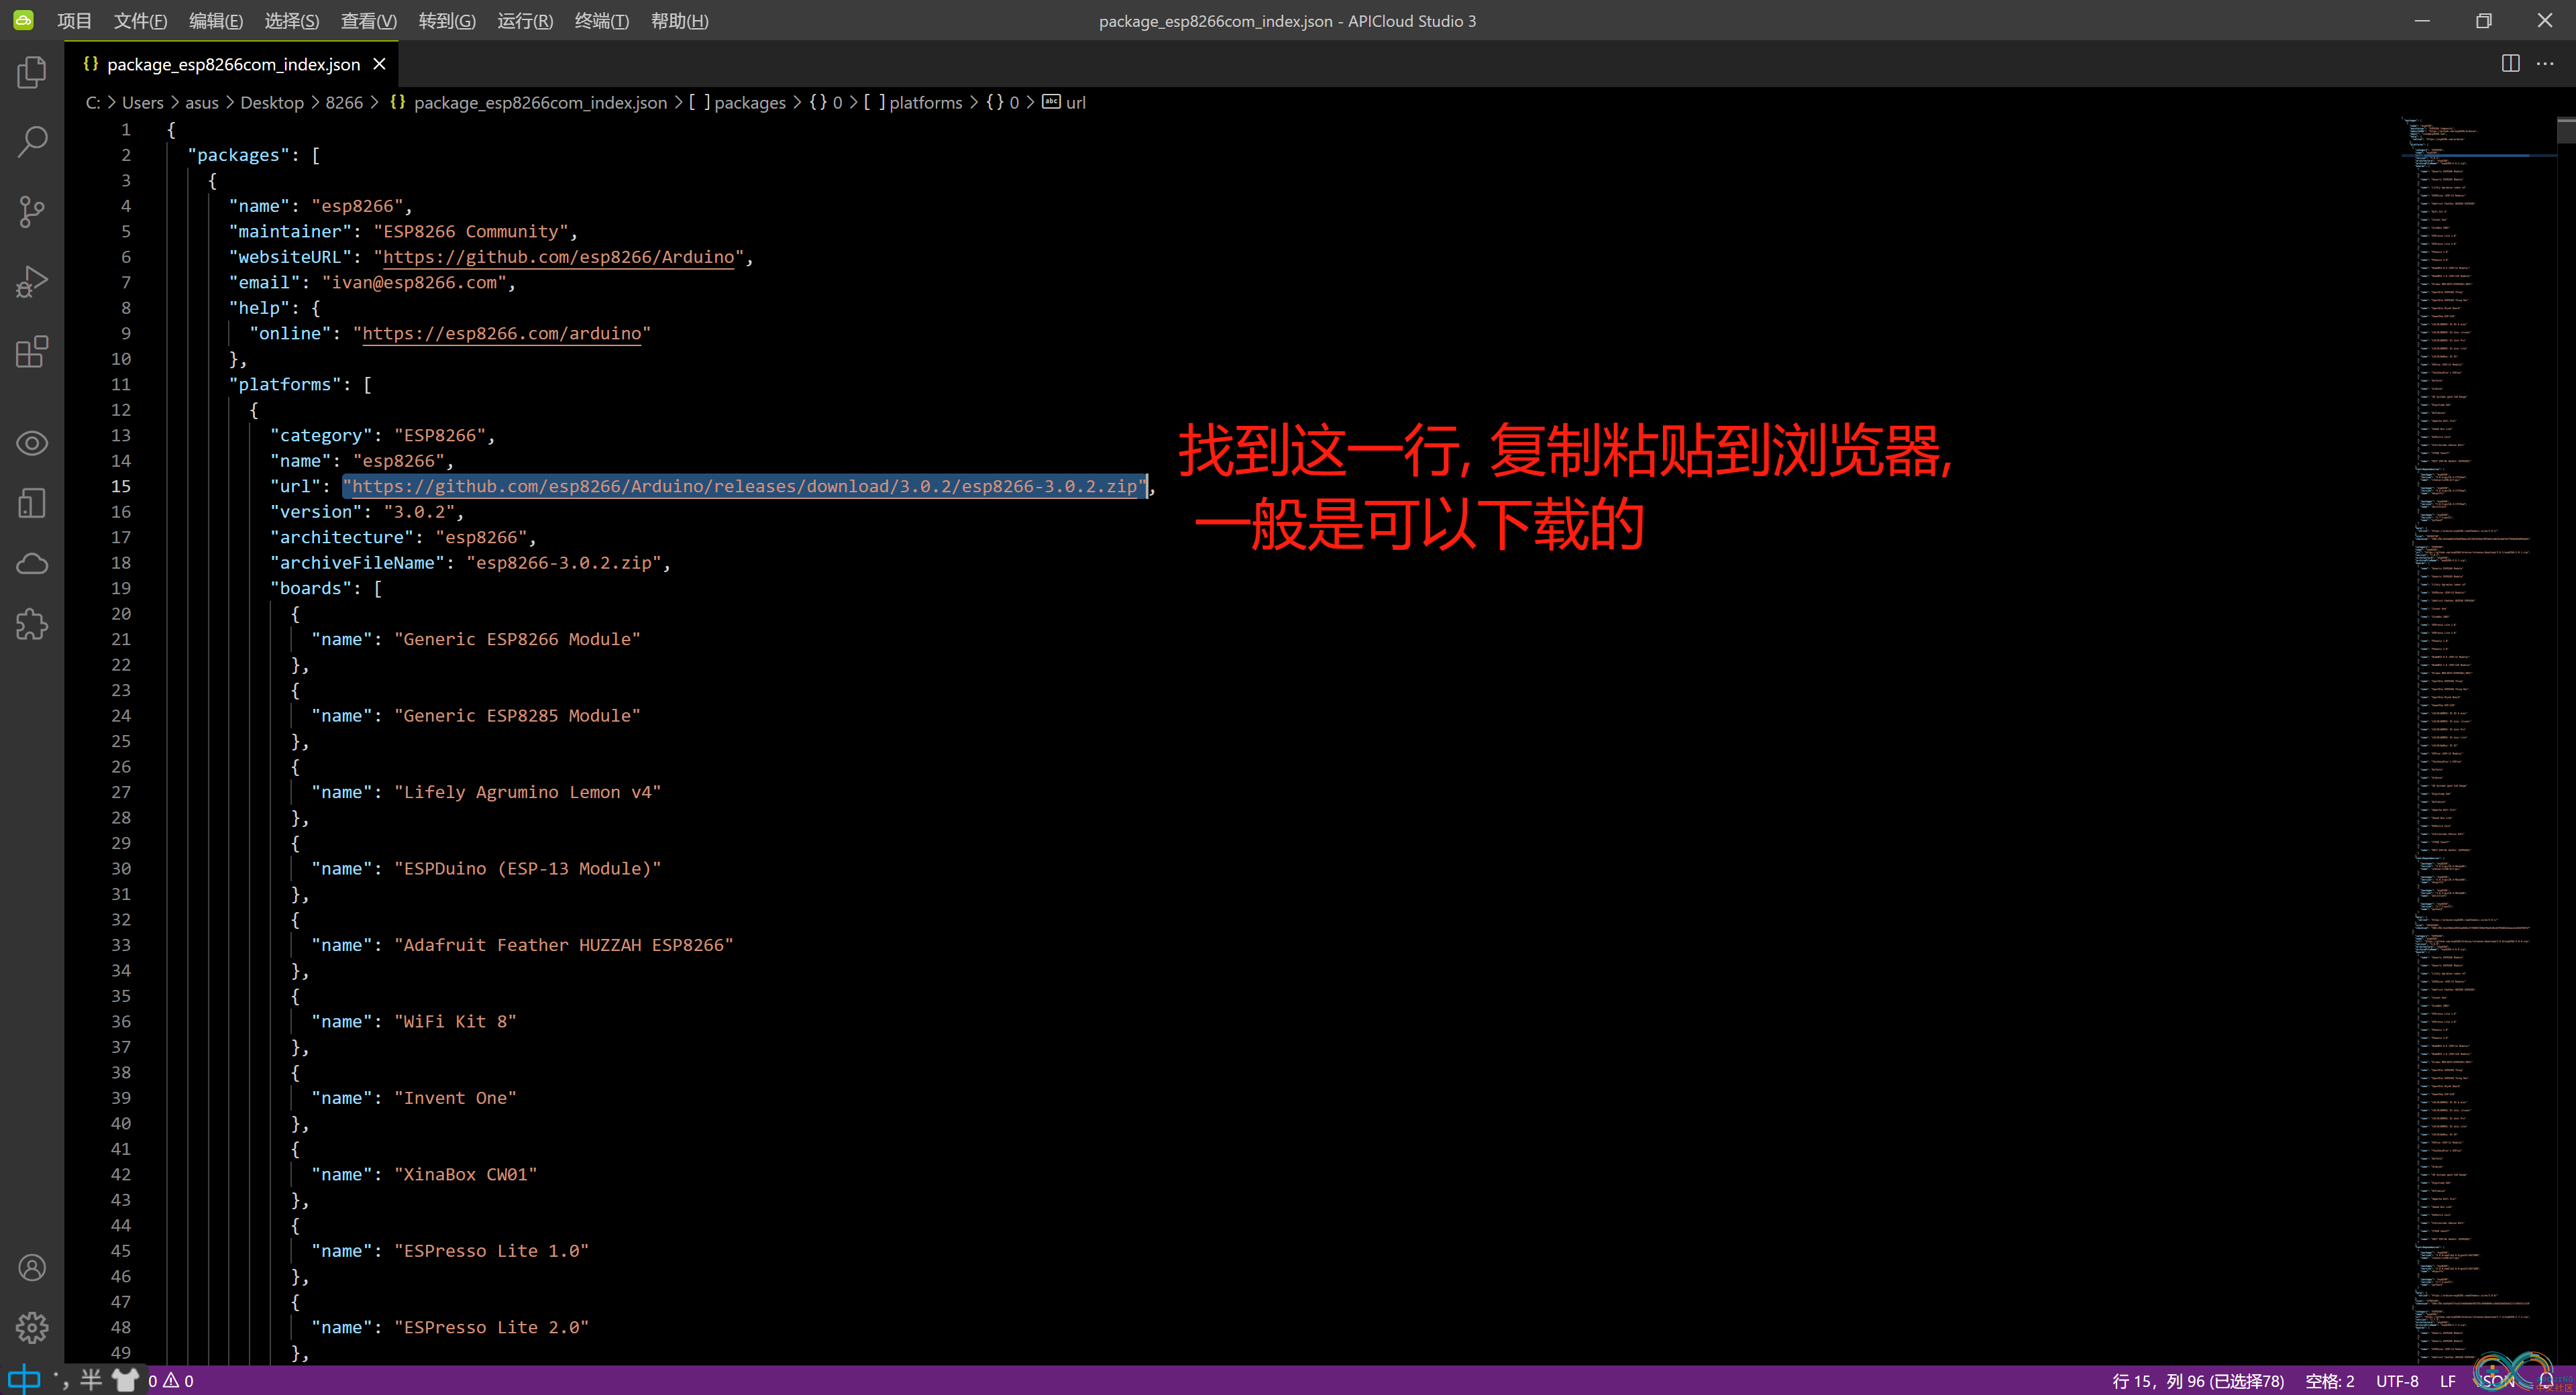Expand 8266 folder breadcrumb
The width and height of the screenshot is (2576, 1395).
click(344, 102)
